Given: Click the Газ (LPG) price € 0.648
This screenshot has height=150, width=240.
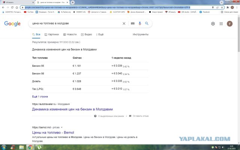Looking at the screenshot, I should (77, 89).
